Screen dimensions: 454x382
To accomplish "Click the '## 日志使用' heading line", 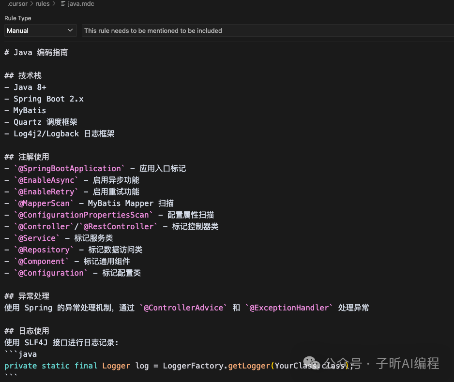I will point(27,331).
